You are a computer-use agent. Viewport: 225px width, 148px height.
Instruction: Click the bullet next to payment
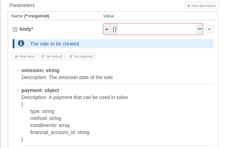18,91
